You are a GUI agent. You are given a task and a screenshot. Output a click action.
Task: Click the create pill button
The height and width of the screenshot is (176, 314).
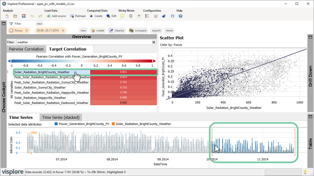98,31
